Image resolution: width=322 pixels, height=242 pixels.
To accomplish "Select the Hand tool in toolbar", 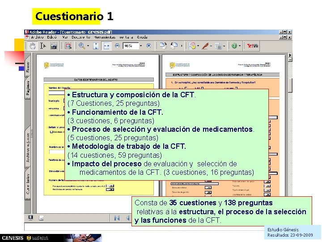I will point(32,46).
